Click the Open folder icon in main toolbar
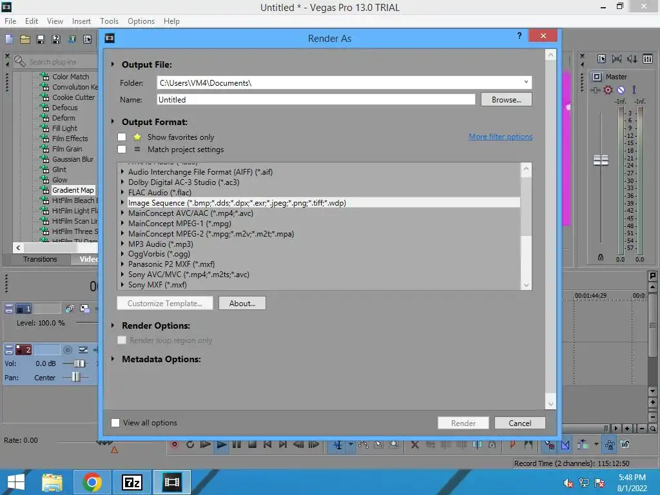Screen dimensions: 660x495 point(25,39)
